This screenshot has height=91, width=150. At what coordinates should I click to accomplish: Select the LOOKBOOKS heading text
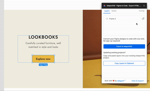pyautogui.click(x=43, y=37)
